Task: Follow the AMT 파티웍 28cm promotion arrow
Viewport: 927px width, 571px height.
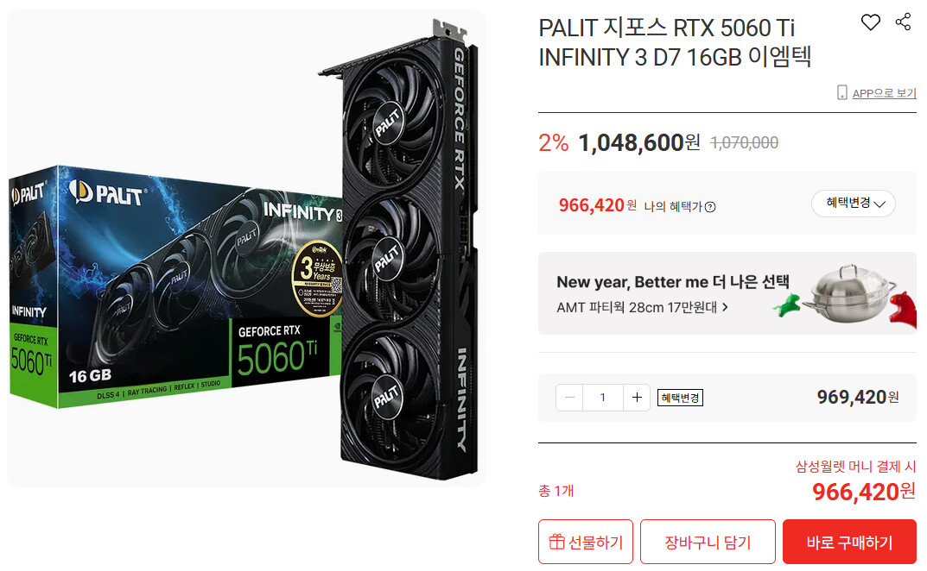Action: pos(726,307)
